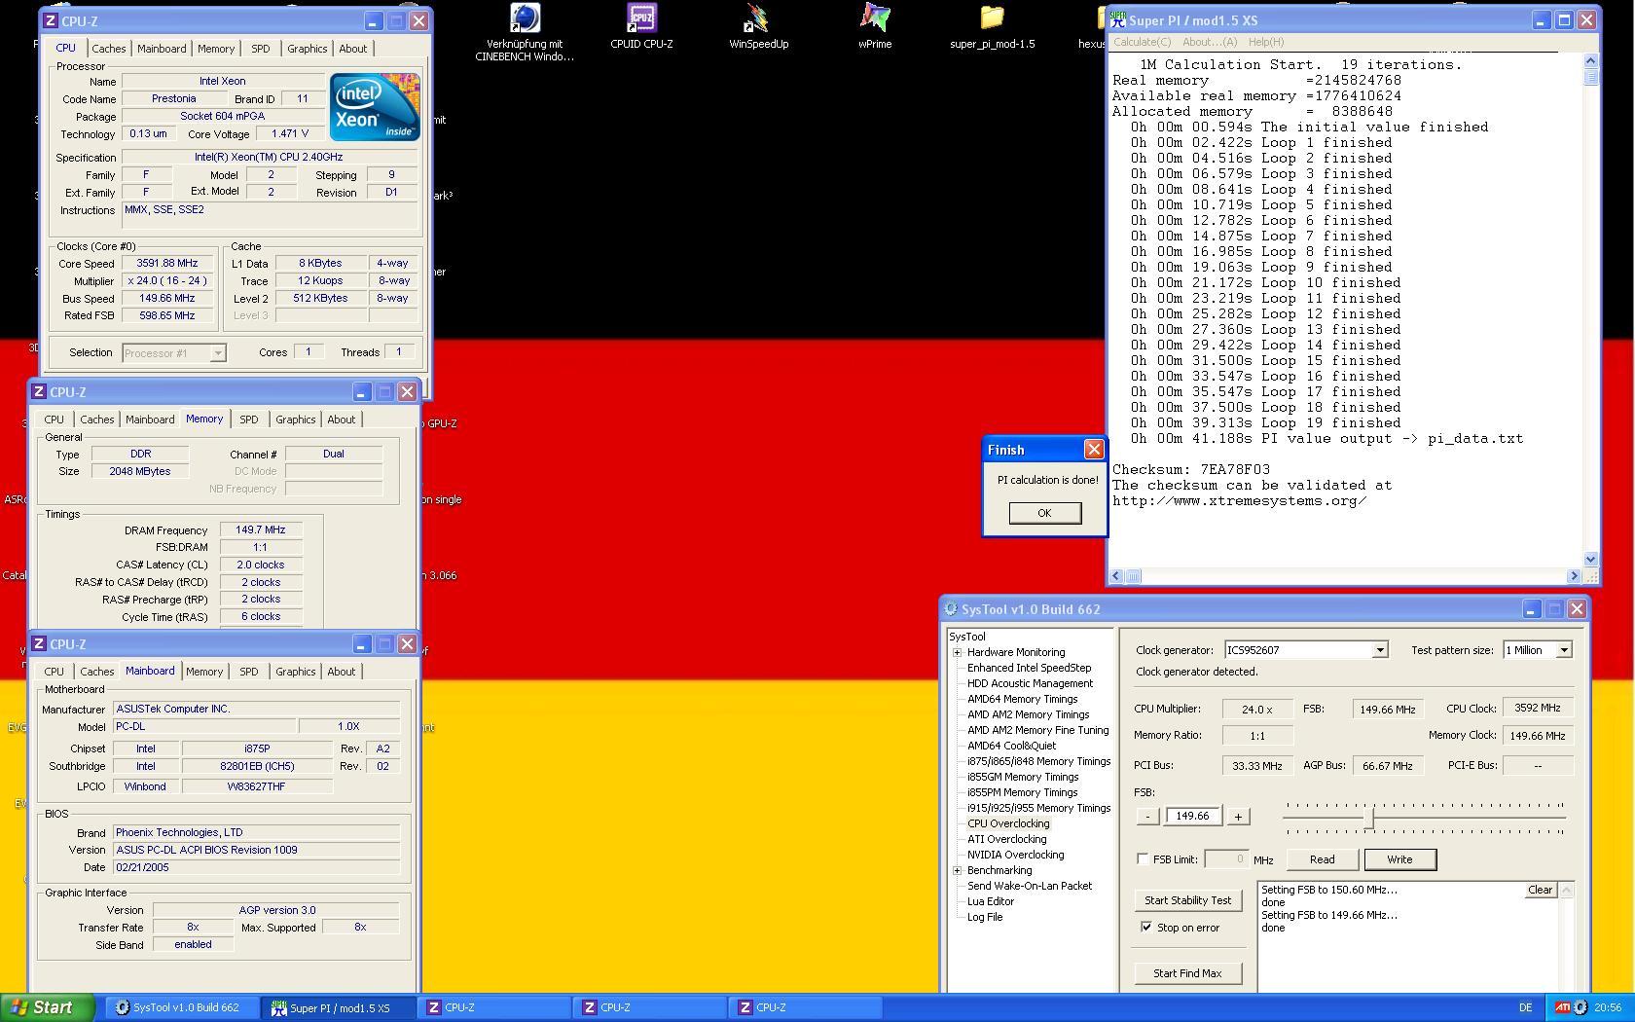Select HDD Acoustic Management tree item
Screen dimensions: 1635x1022
click(1030, 683)
